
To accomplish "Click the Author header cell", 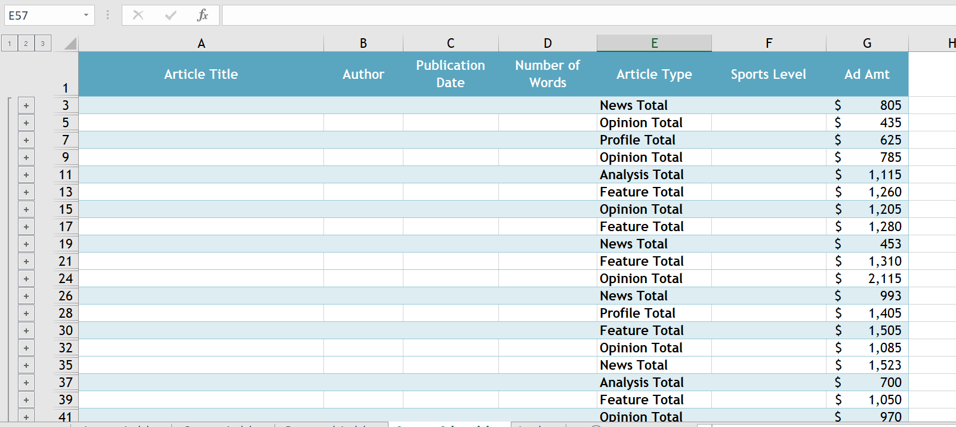I will 363,74.
